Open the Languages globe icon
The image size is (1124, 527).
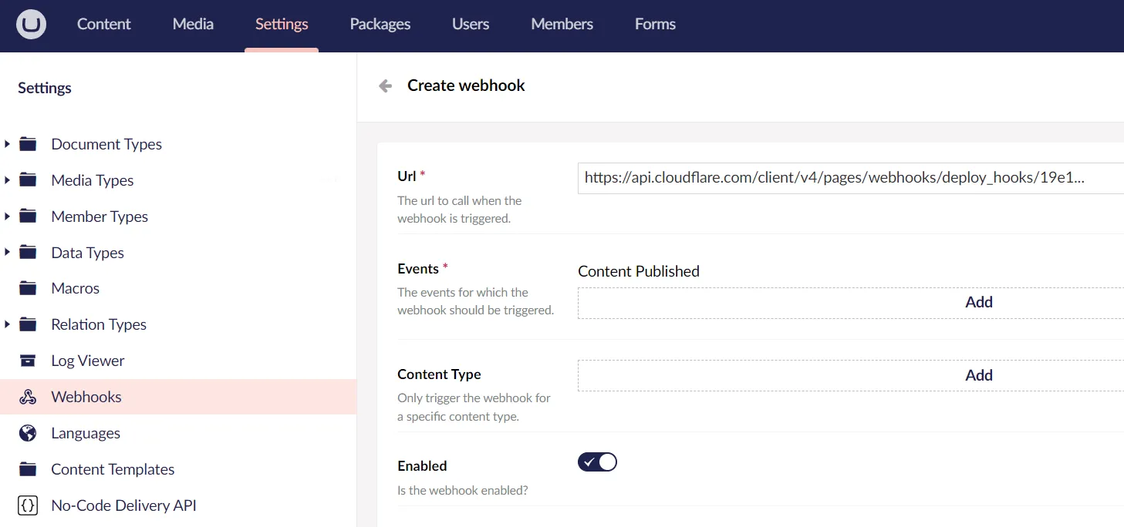28,433
